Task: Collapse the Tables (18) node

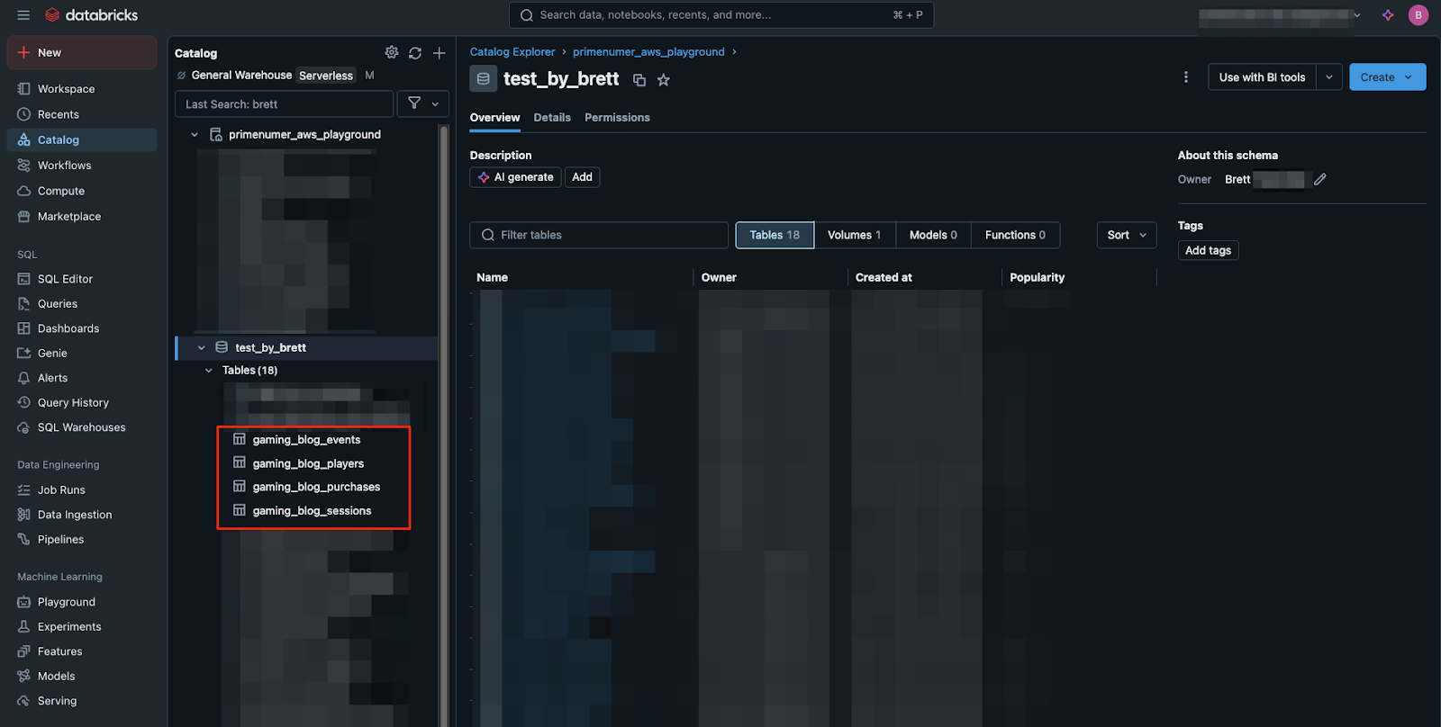Action: (x=209, y=371)
